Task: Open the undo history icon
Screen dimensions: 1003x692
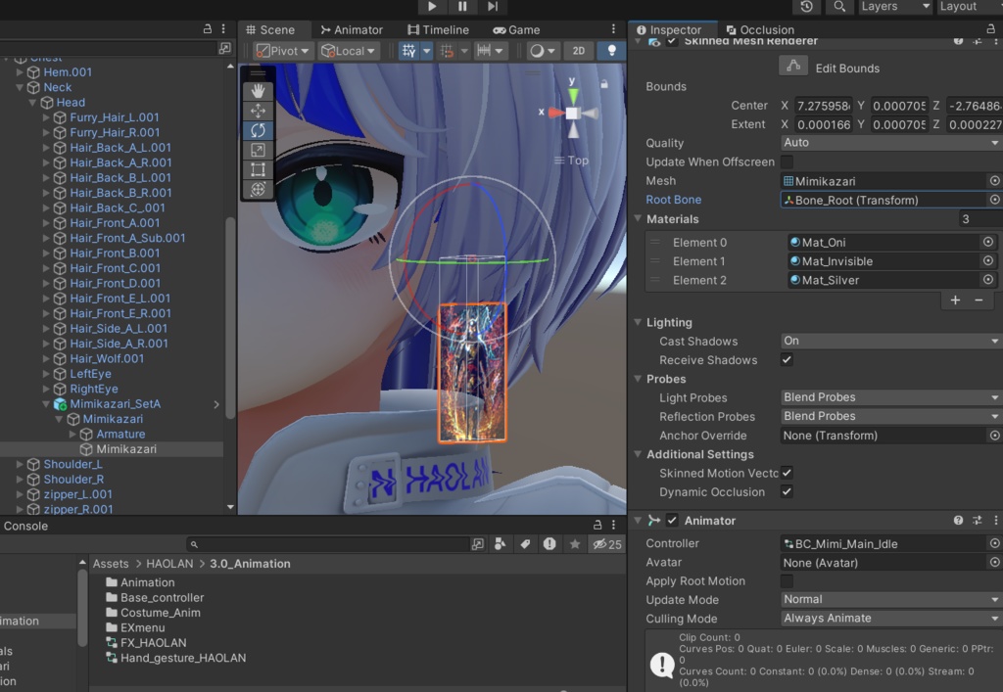Action: [x=806, y=7]
